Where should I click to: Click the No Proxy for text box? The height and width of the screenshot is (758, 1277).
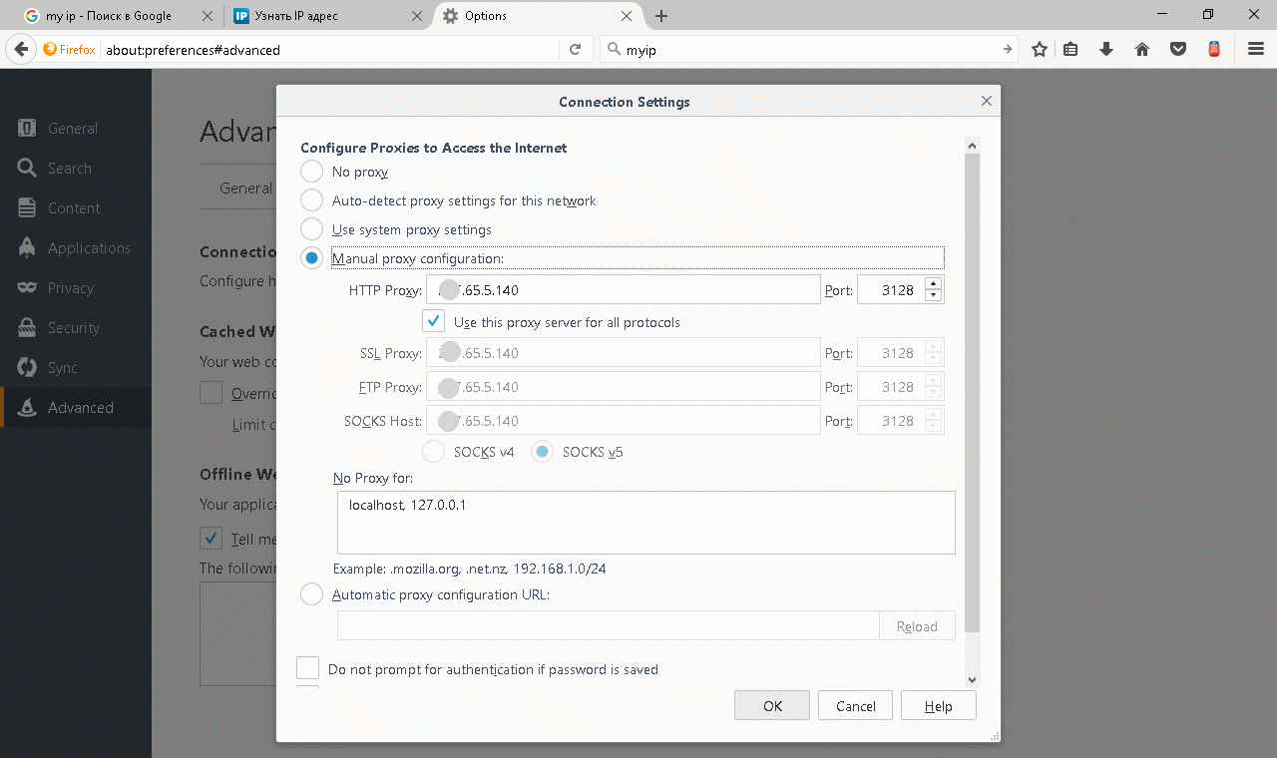[x=645, y=522]
